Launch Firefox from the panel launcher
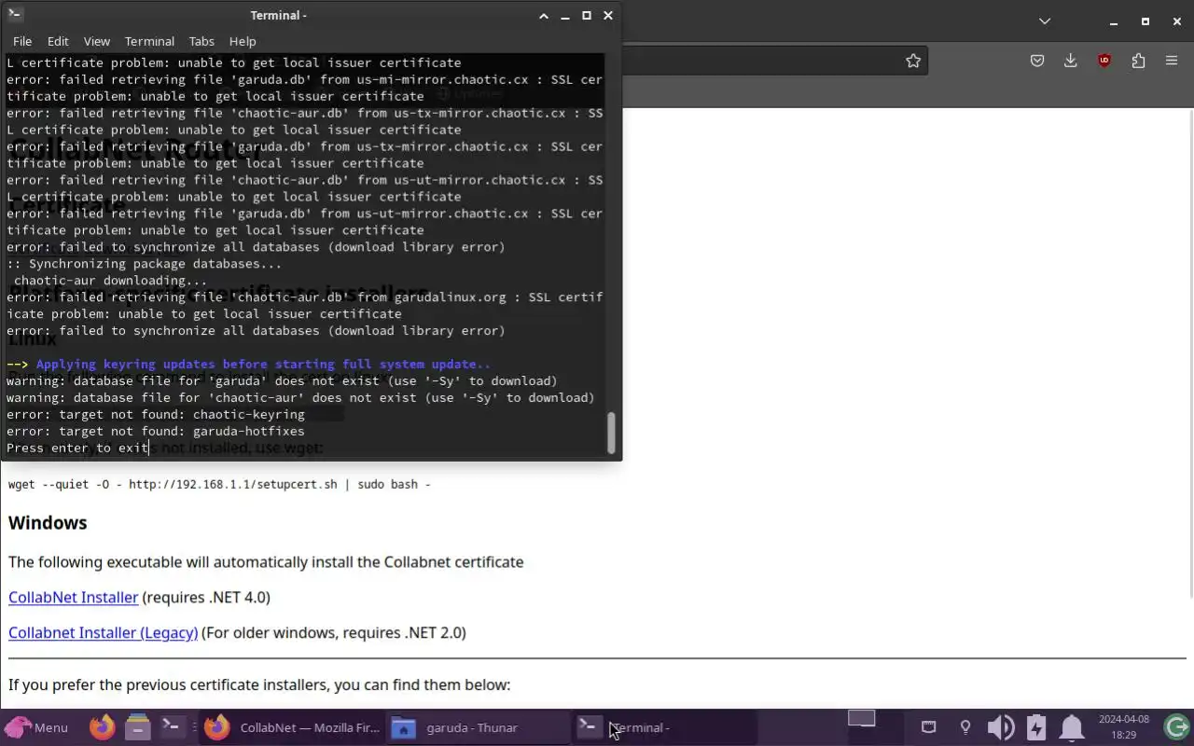 103,727
